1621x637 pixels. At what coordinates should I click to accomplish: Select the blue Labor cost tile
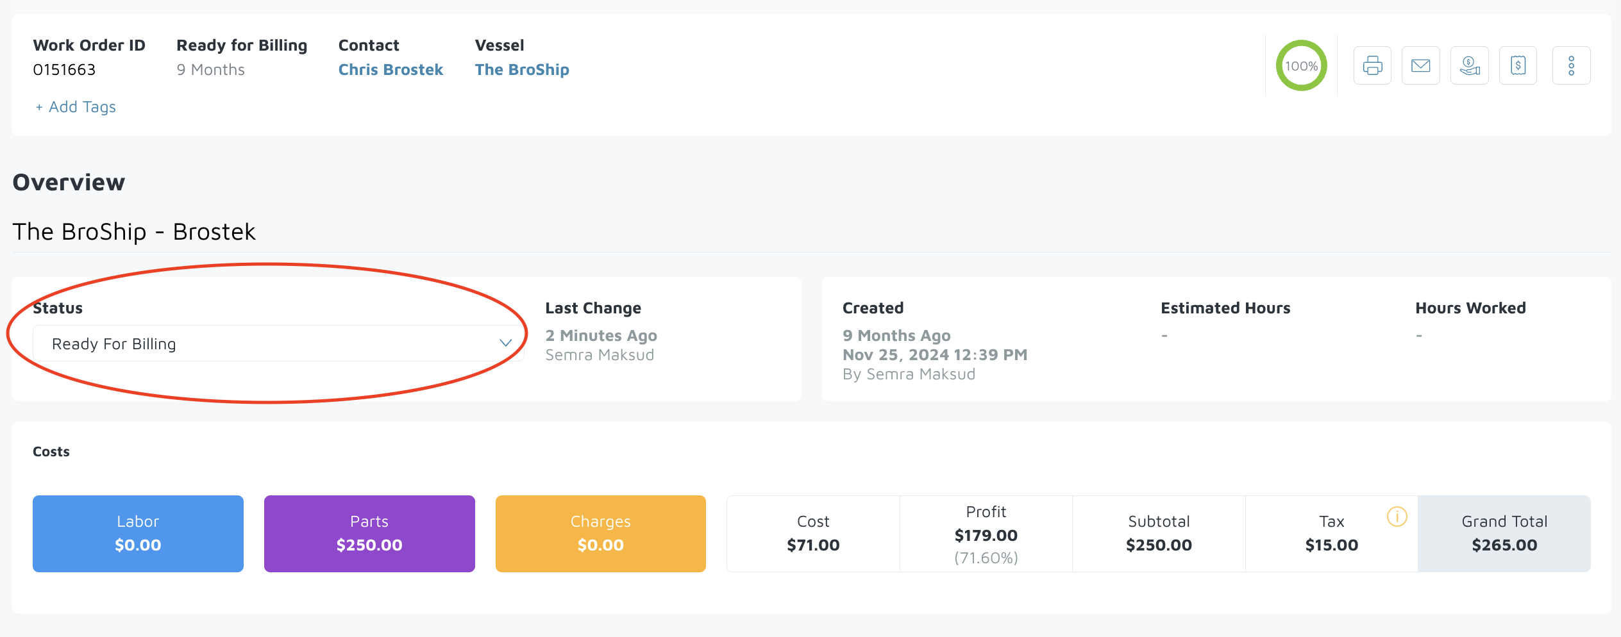(x=138, y=533)
